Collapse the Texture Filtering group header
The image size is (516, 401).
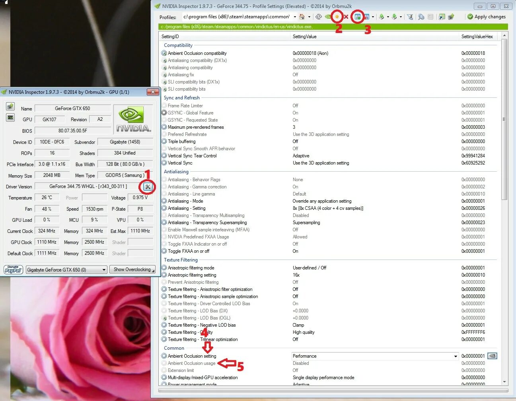pos(181,260)
